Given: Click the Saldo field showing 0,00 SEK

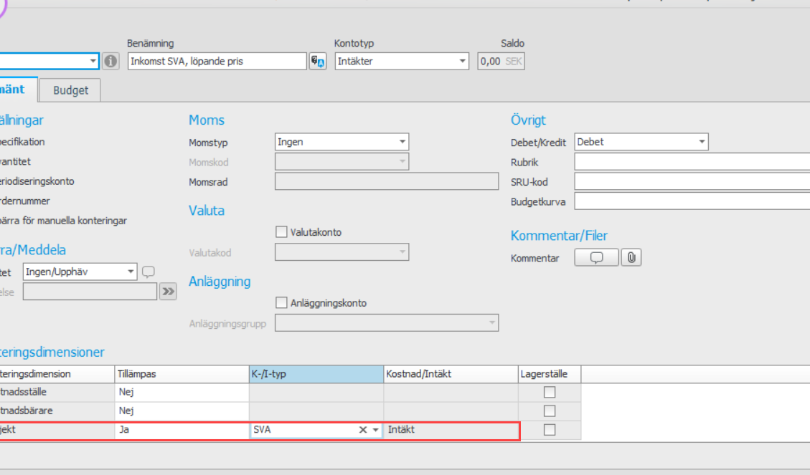Looking at the screenshot, I should (x=501, y=61).
